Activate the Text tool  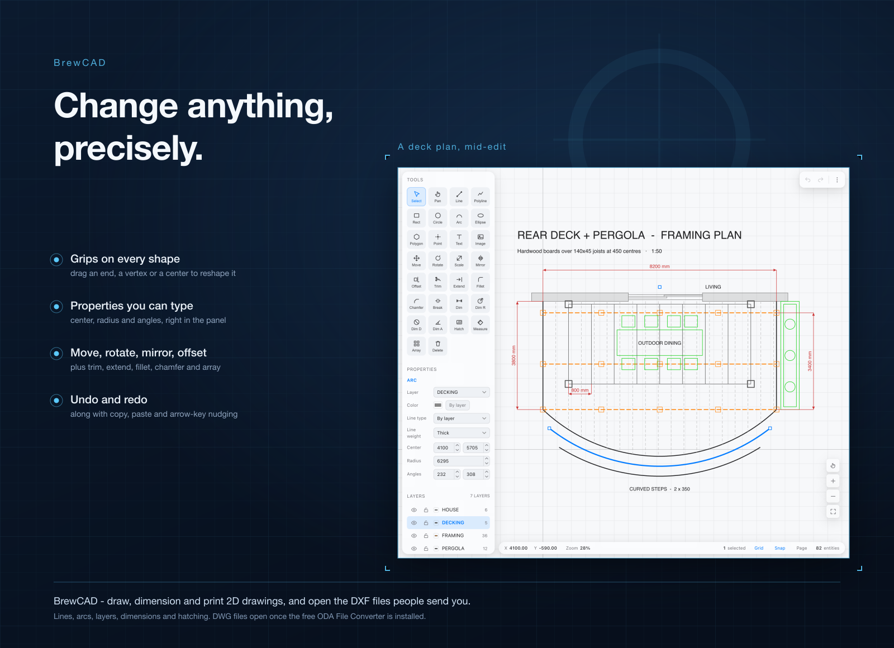coord(459,239)
